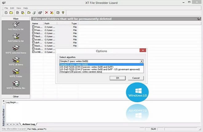Select the Back... file row
203x132 pixels.
55,46
